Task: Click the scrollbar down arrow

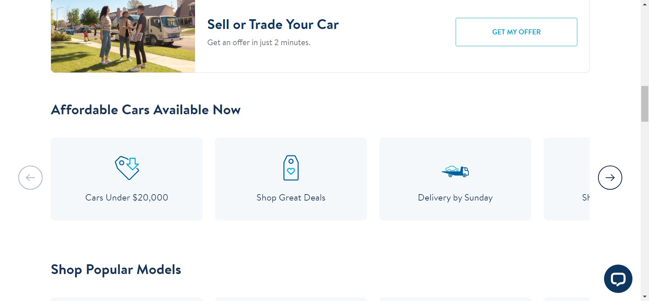Action: pyautogui.click(x=645, y=297)
